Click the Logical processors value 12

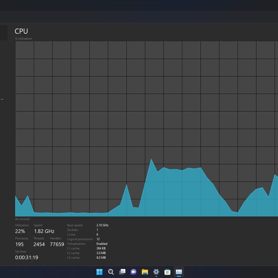[x=98, y=239]
